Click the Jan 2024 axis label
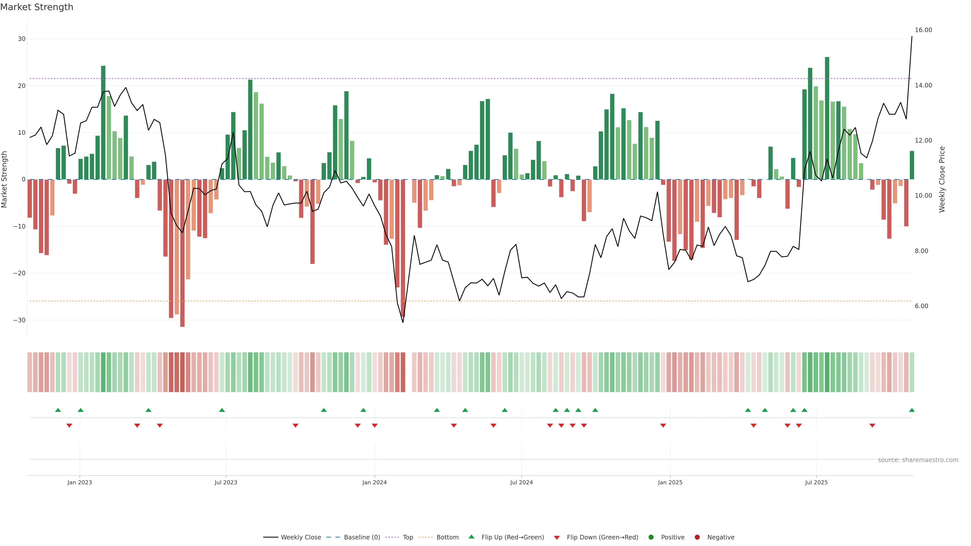This screenshot has height=546, width=971. [x=374, y=482]
